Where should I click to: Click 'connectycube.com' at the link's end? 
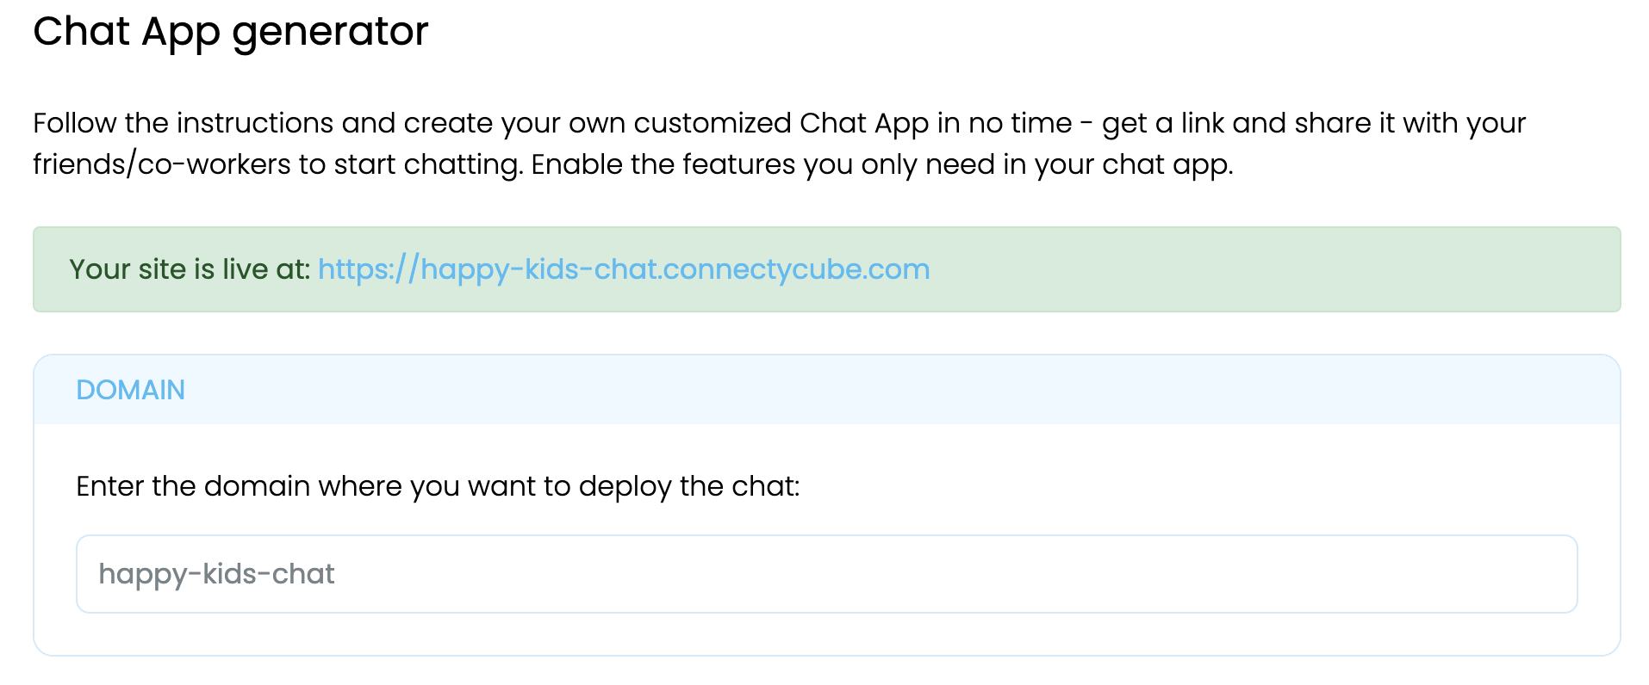pyautogui.click(x=796, y=269)
